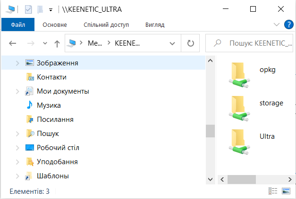Open Help with the question mark icon
This screenshot has height=199, width=296.
tap(289, 24)
